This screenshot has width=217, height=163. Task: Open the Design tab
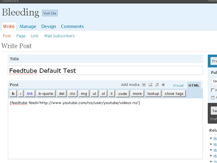(49, 26)
